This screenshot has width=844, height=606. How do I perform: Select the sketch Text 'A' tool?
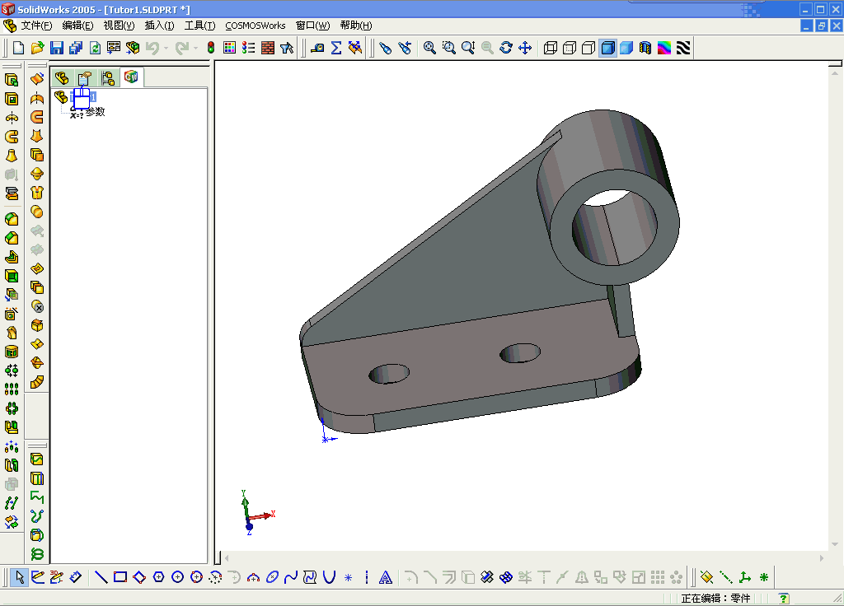click(x=386, y=577)
